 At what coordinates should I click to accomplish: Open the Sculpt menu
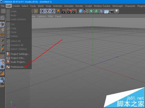click(x=88, y=6)
